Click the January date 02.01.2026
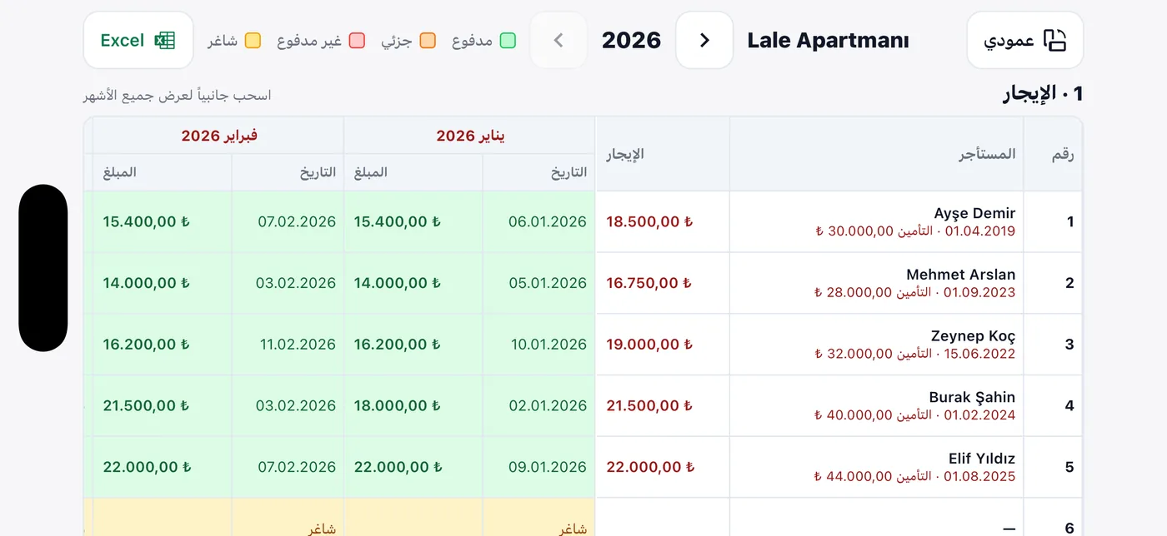 click(x=548, y=405)
